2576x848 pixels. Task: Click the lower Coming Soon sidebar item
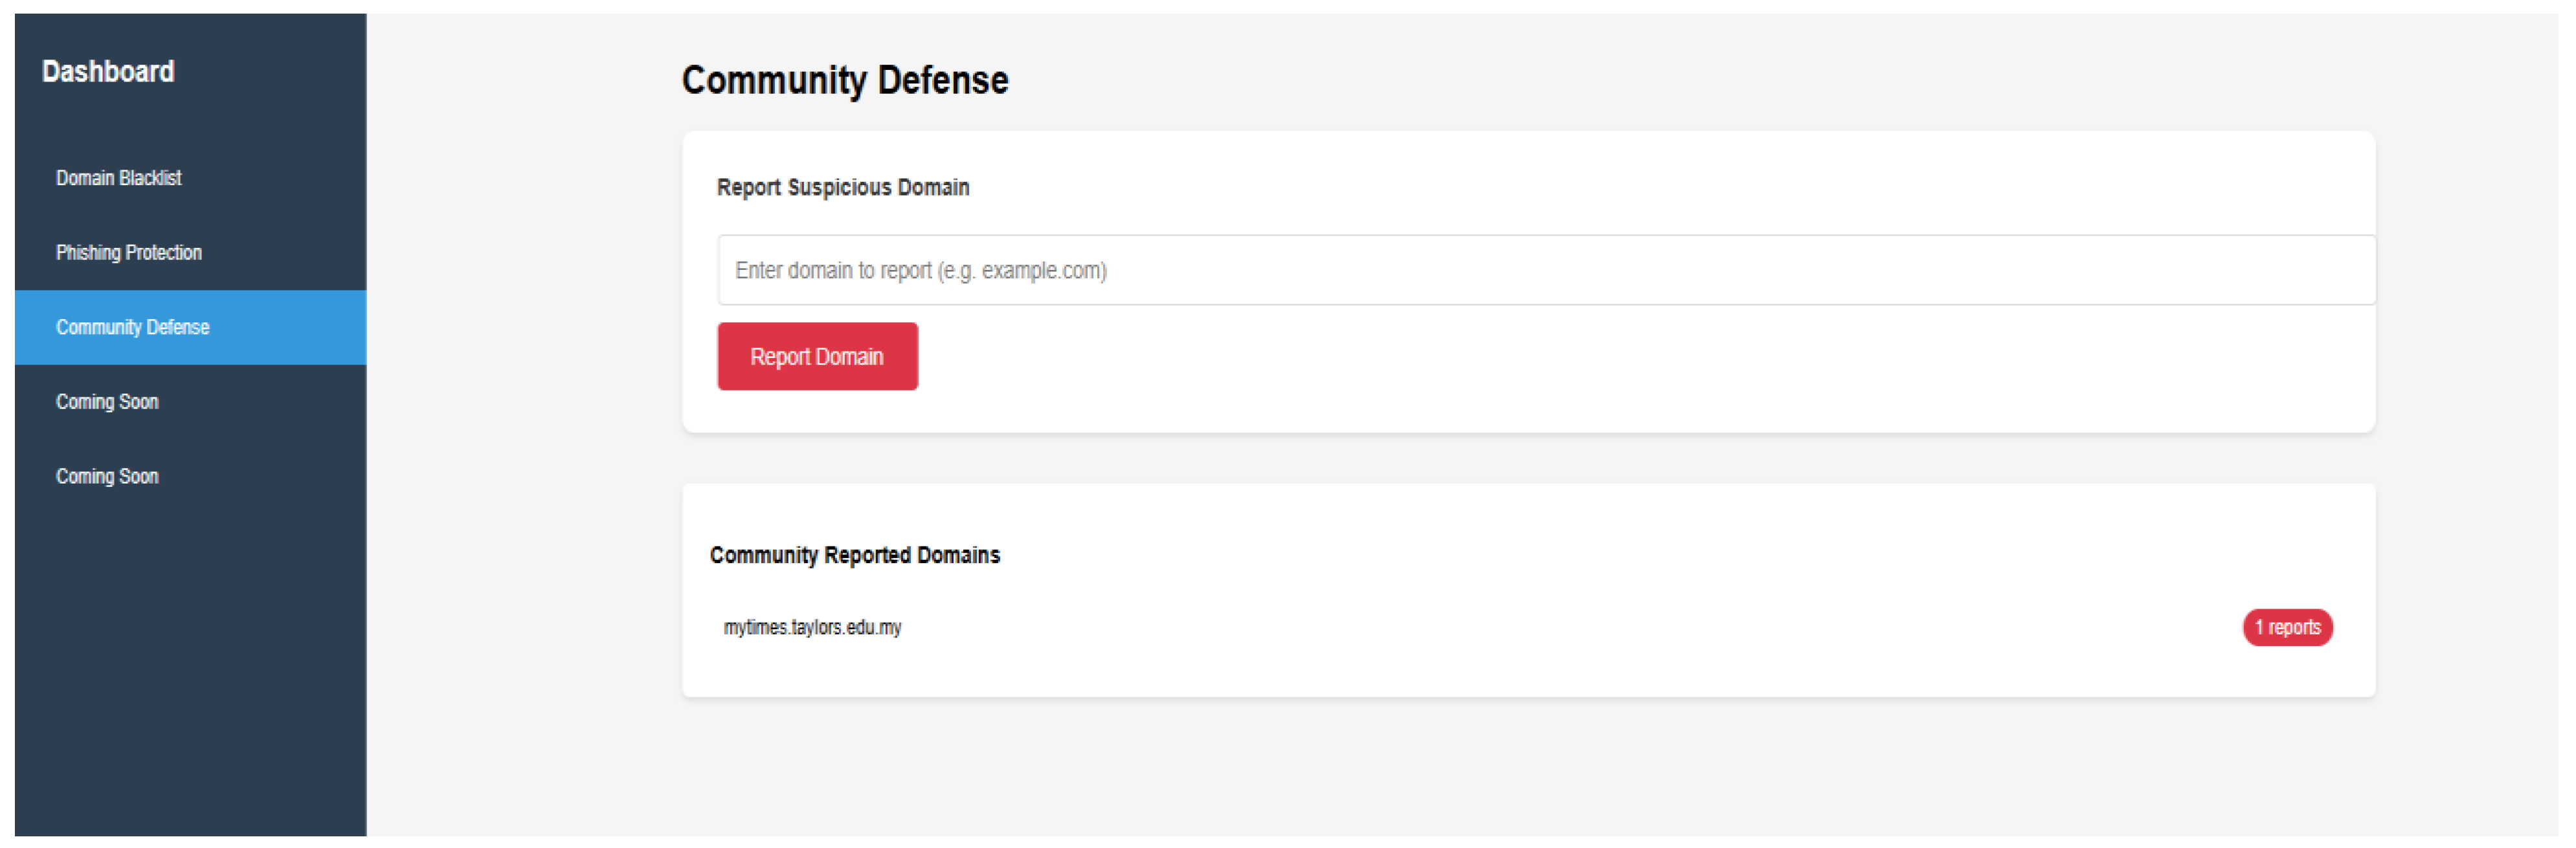(x=107, y=477)
